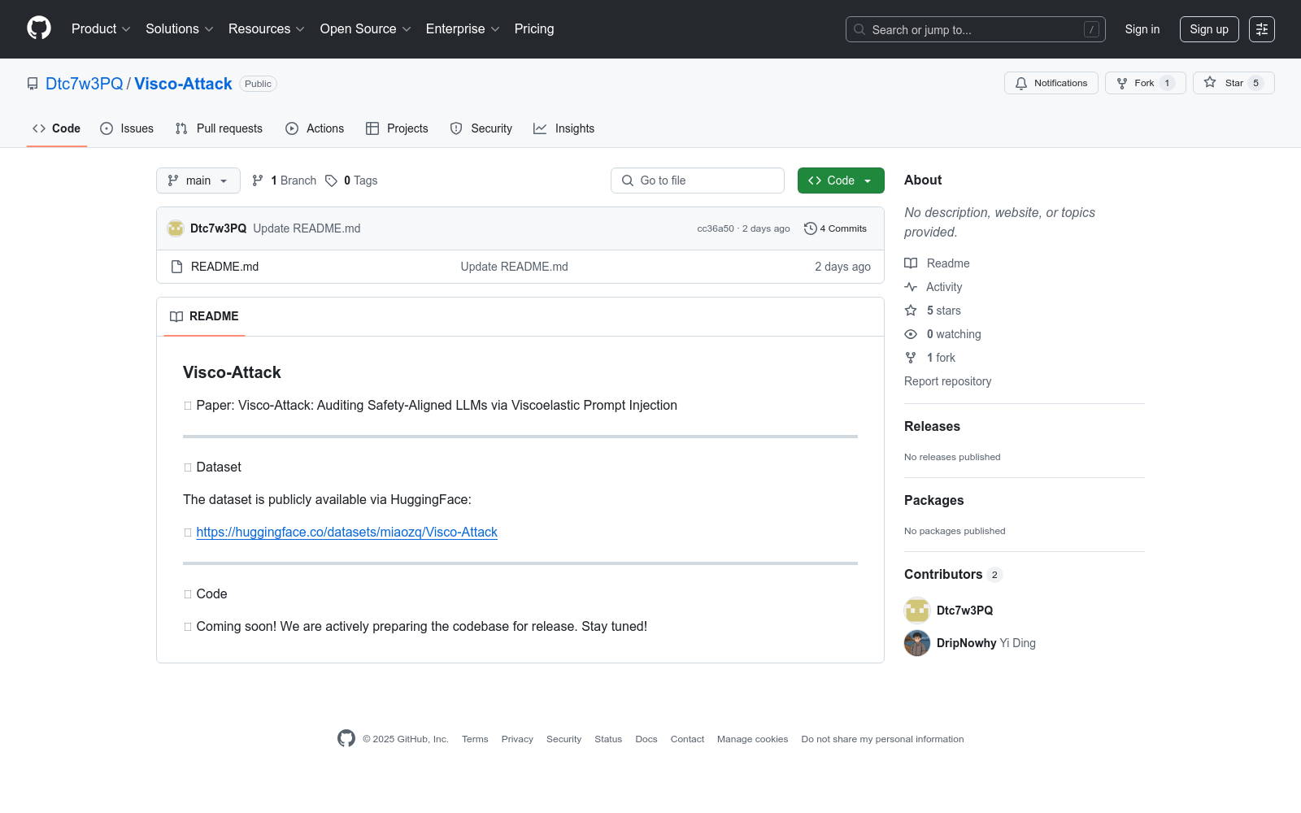
Task: Focus the Go to file input
Action: pyautogui.click(x=698, y=180)
